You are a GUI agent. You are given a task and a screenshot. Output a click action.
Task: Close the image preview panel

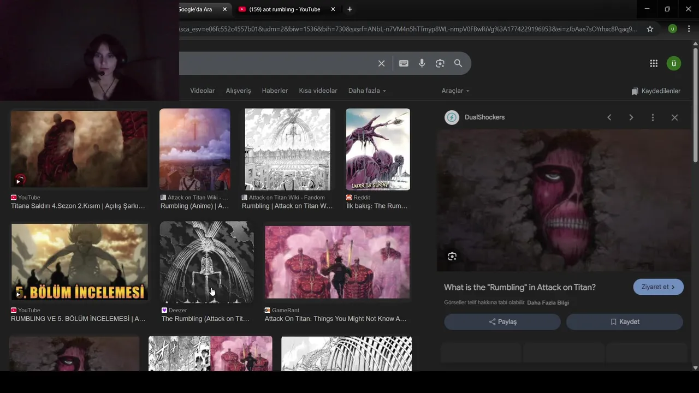674,117
